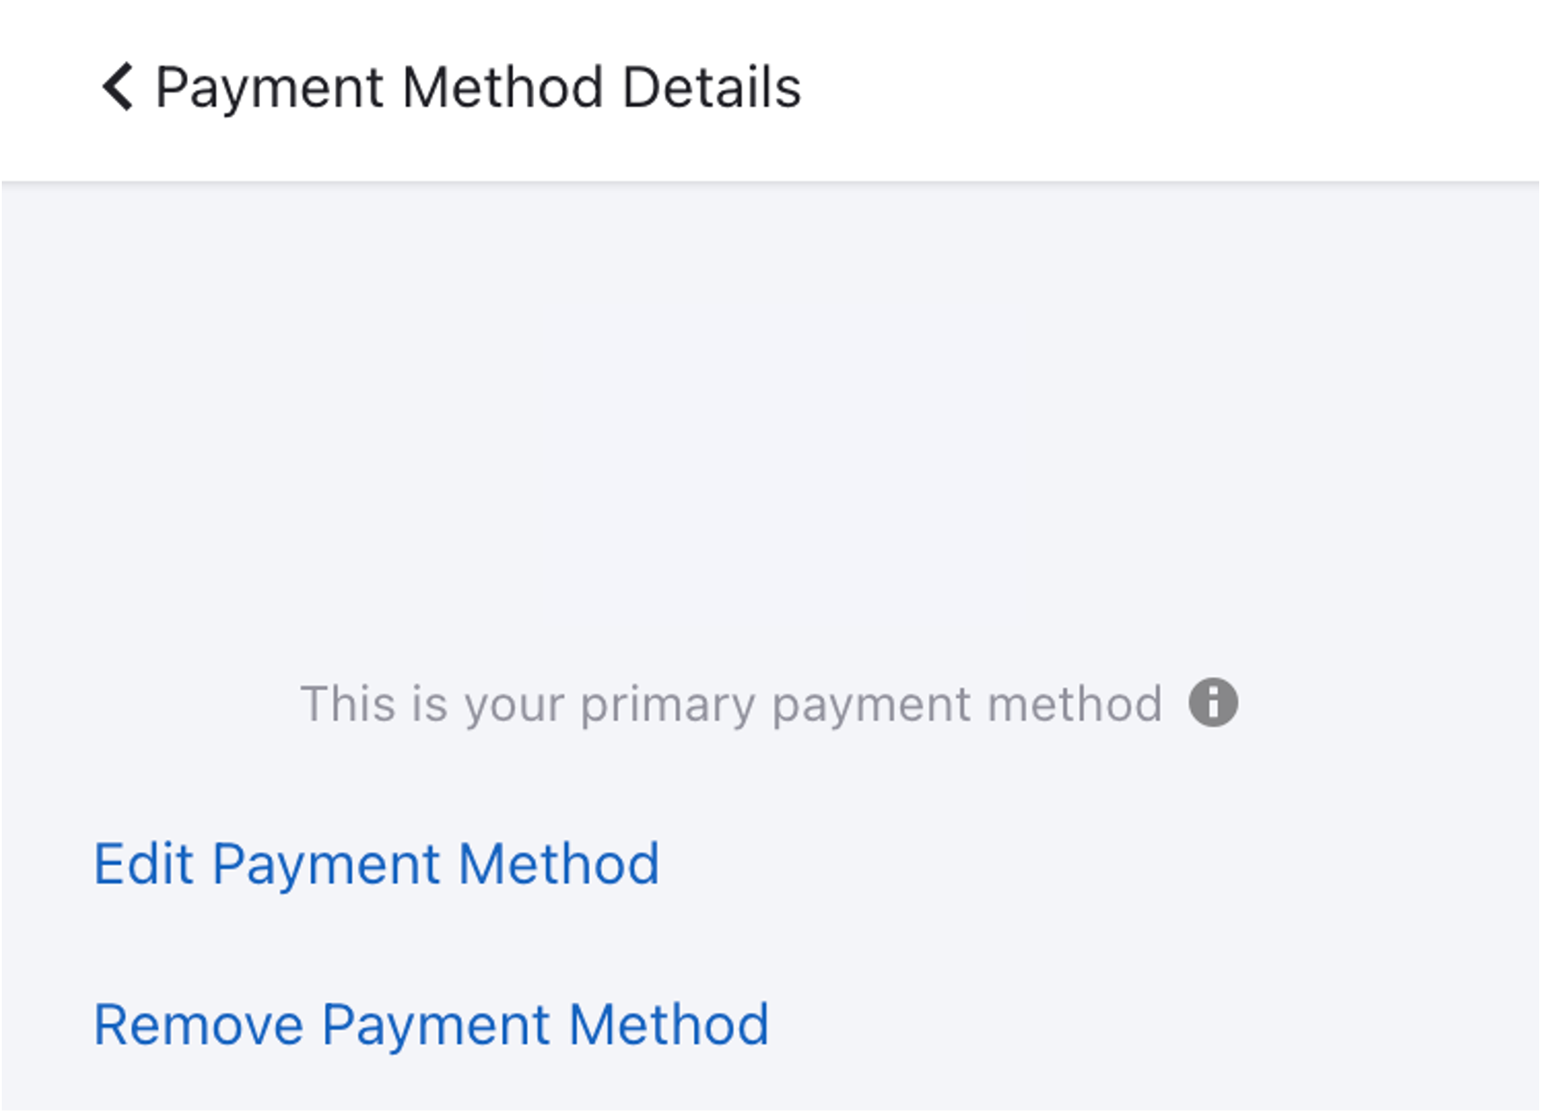1541x1112 pixels.
Task: Click Remove Payment Method link
Action: 432,1025
